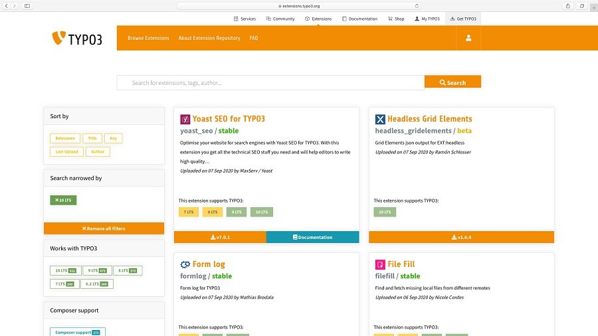The height and width of the screenshot is (336, 598).
Task: Click 'Search narrowed by' heading
Action: 76,178
